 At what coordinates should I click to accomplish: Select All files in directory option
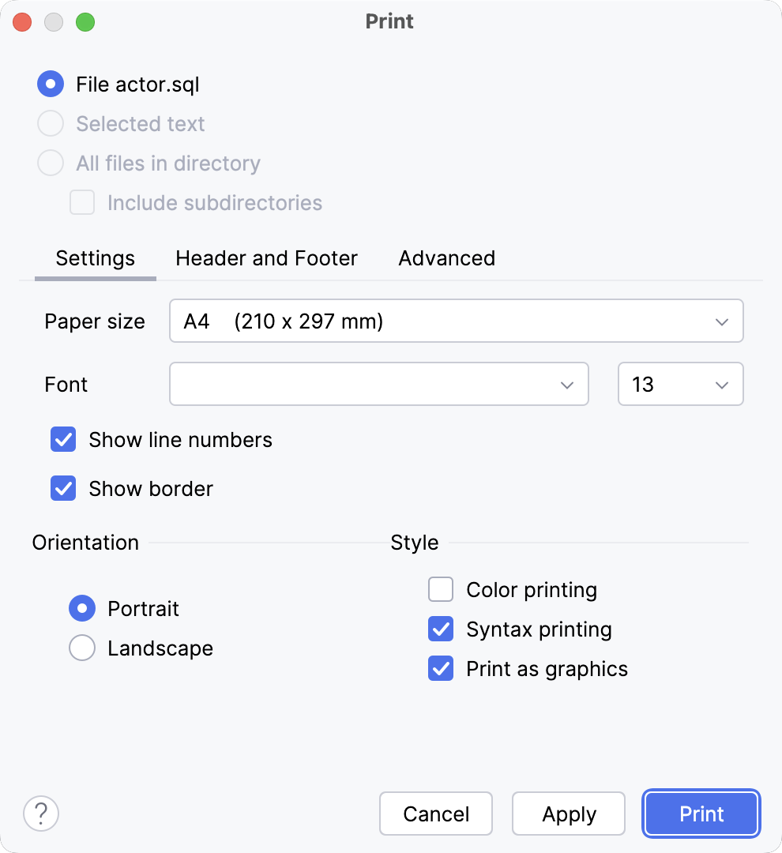point(50,163)
